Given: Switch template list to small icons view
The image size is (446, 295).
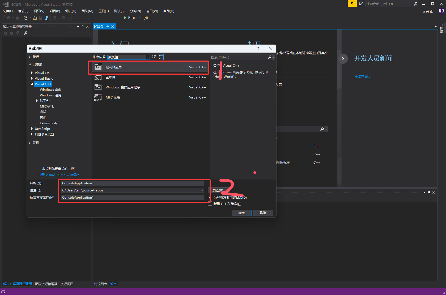Looking at the screenshot, I should tap(154, 57).
